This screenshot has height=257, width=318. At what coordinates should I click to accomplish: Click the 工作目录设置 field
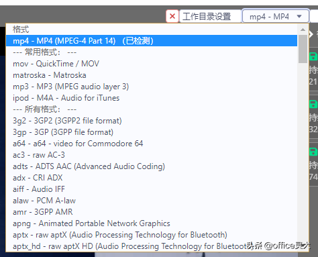point(210,16)
